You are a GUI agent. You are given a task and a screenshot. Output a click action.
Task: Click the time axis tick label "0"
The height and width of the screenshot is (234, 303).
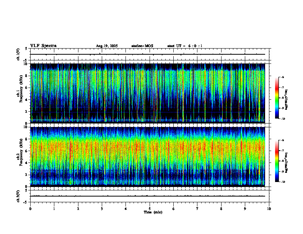30,209
